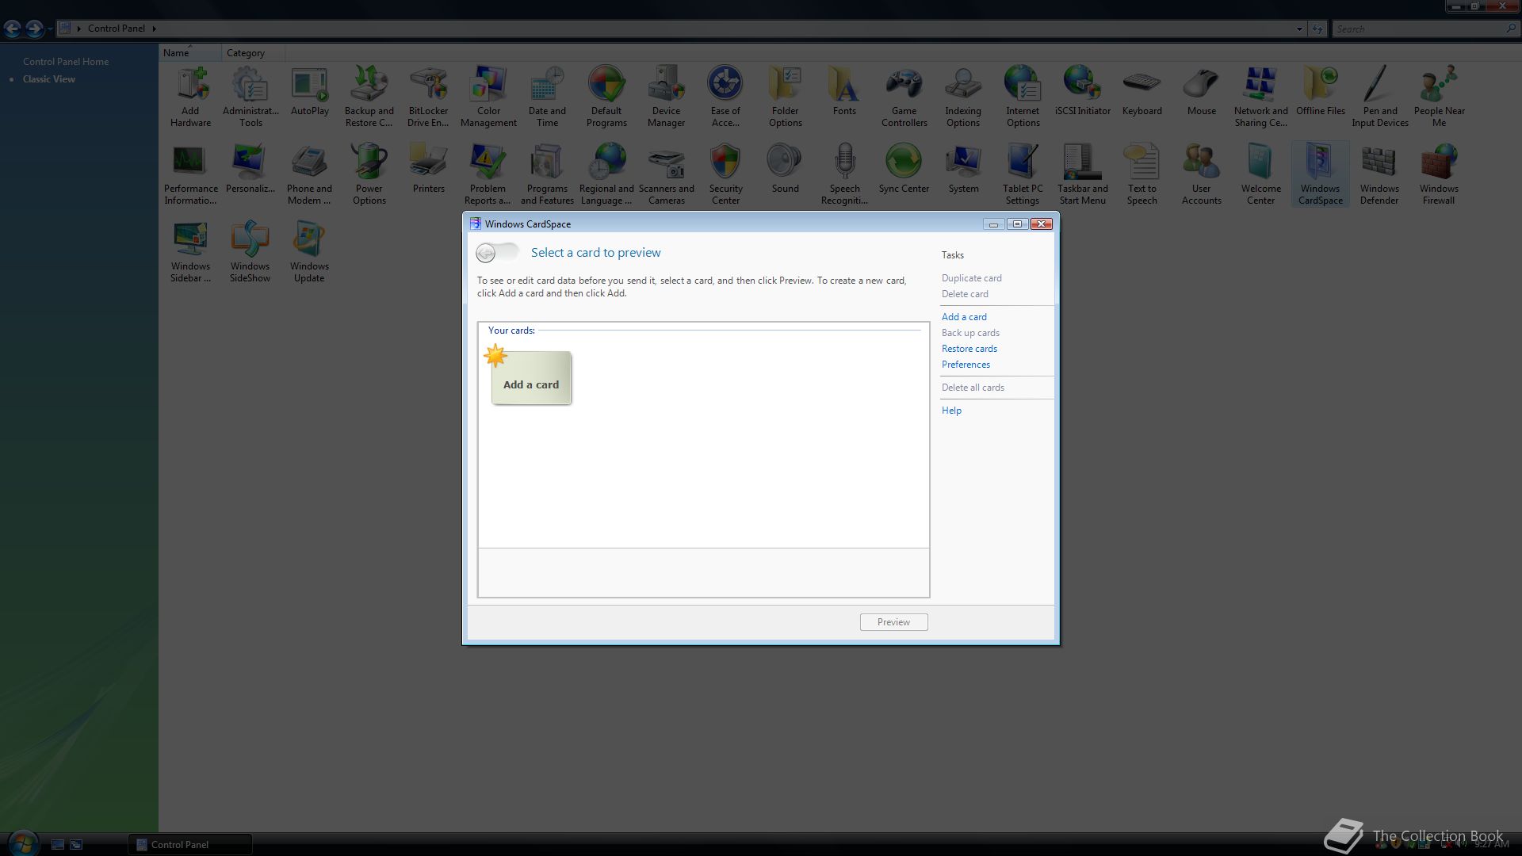Image resolution: width=1522 pixels, height=856 pixels.
Task: Open Speech Recognition options icon
Action: coord(844,174)
